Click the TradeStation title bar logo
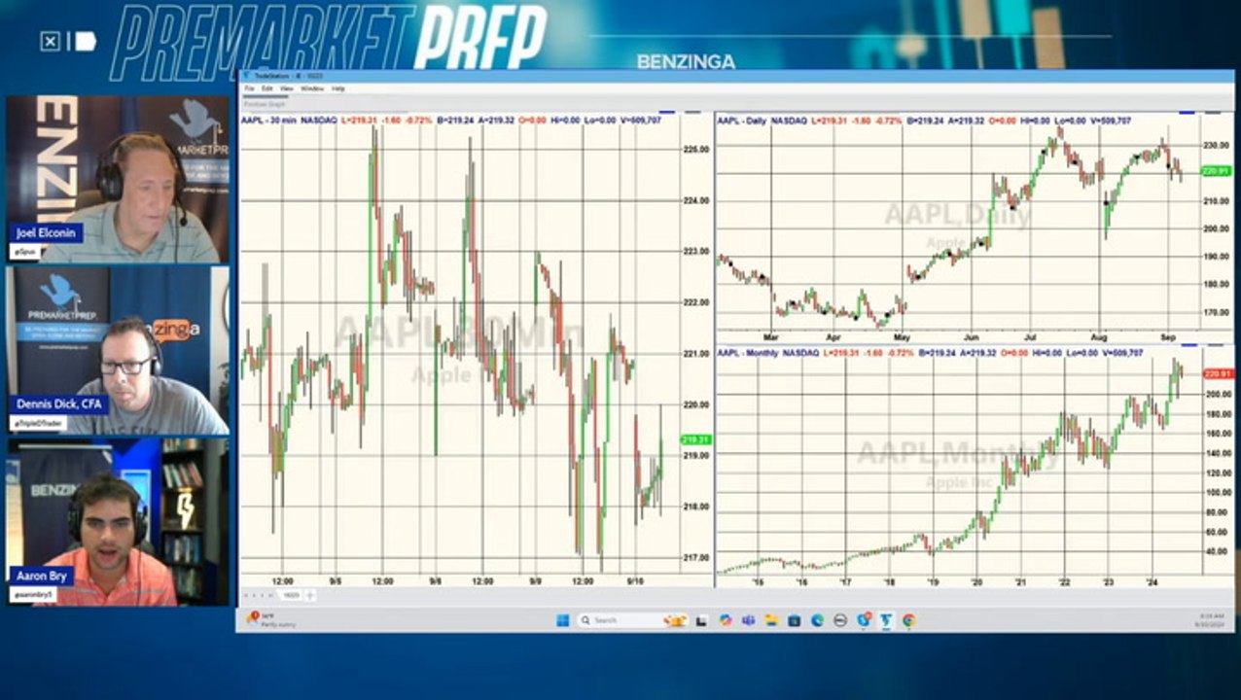The image size is (1241, 700). click(x=246, y=75)
